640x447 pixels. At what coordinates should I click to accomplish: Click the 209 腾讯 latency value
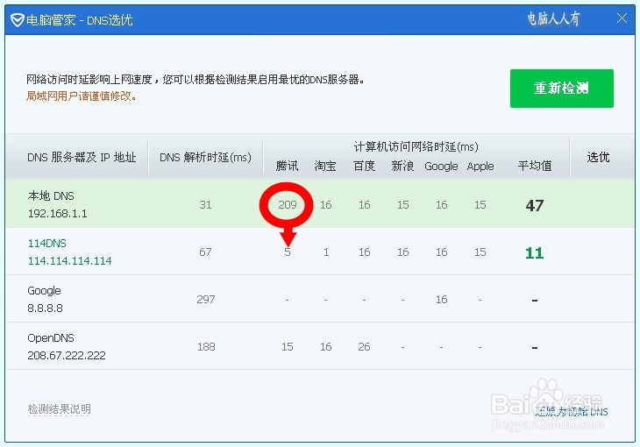(288, 204)
